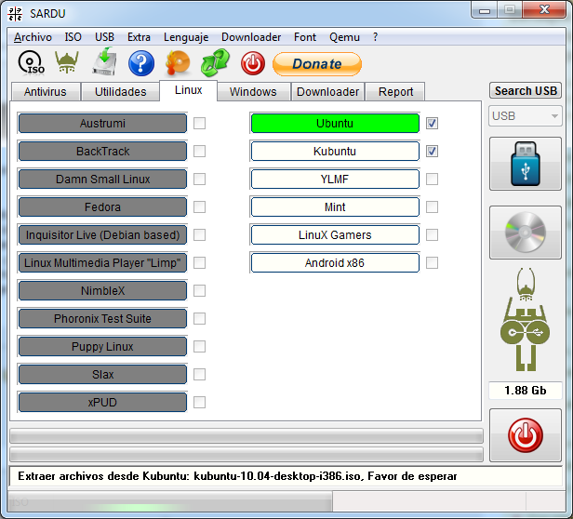Switch to the Antivirus tab
The height and width of the screenshot is (519, 573).
click(46, 91)
